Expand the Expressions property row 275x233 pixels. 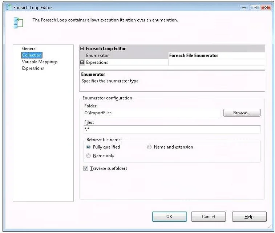pos(82,62)
